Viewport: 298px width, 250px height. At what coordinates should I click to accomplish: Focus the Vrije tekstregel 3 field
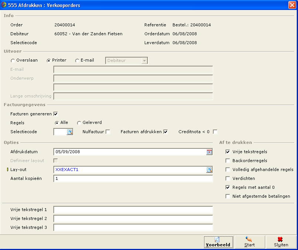[133, 227]
